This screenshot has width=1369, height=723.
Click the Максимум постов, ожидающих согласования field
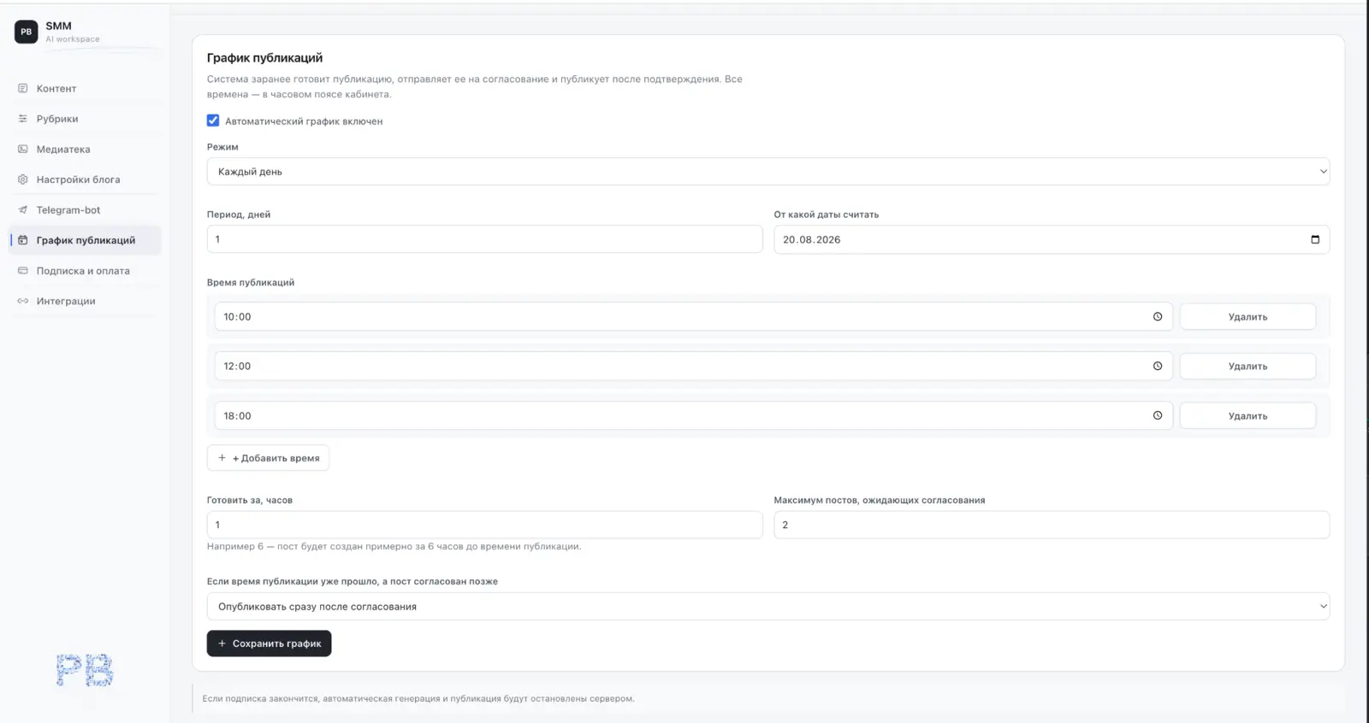pos(1052,525)
